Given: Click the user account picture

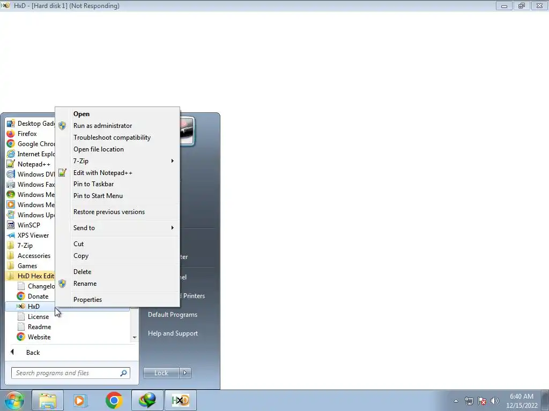Looking at the screenshot, I should pos(187,131).
